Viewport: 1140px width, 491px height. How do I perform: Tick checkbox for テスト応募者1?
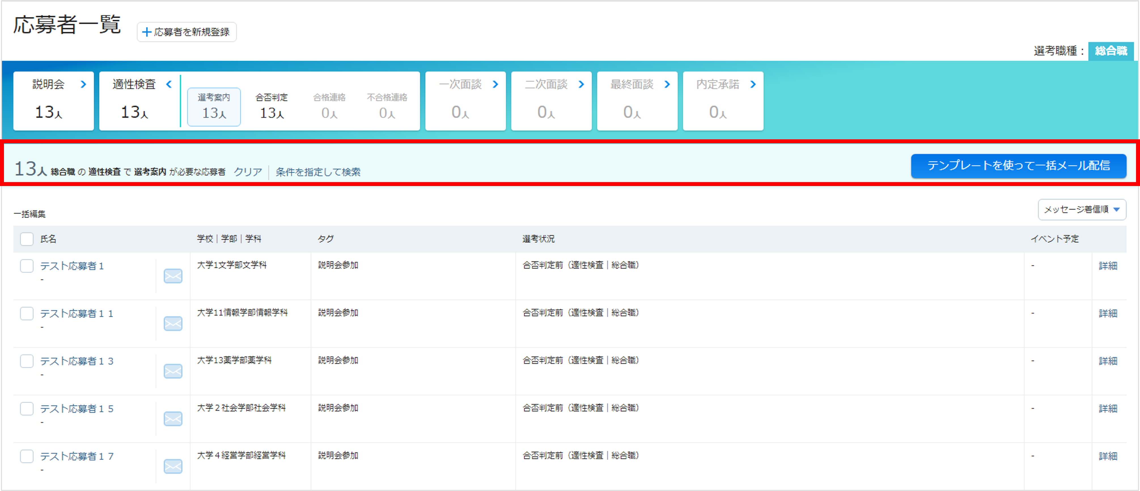coord(27,266)
